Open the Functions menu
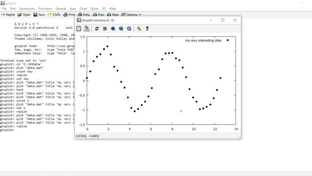Screen dimensions: 312x176 (45, 9)
